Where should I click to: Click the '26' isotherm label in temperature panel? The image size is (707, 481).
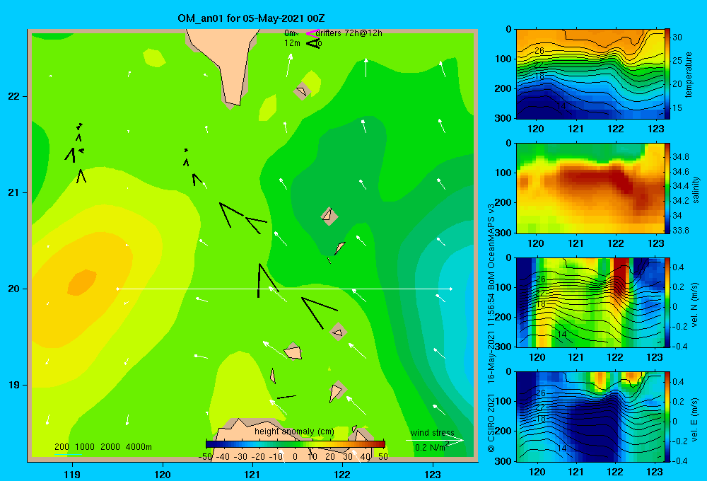[x=539, y=51]
